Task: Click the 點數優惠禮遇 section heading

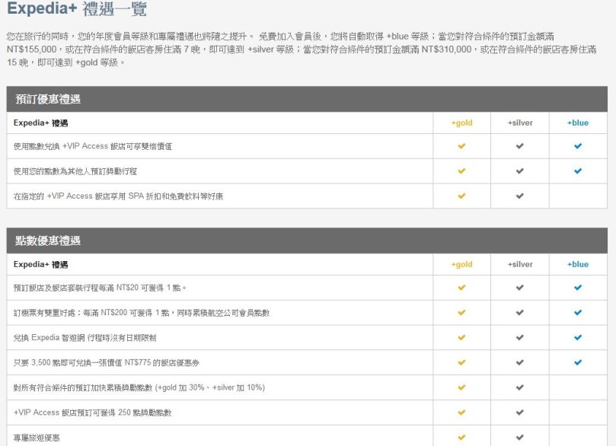Action: pos(48,241)
